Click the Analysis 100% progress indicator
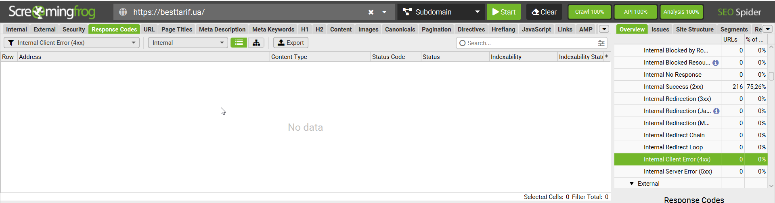This screenshot has height=203, width=775. tap(681, 12)
